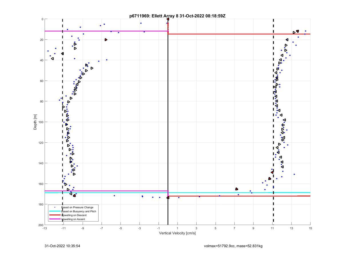Click y-axis tick label '100'
Image resolution: width=343 pixels, height=253 pixels.
pos(41,122)
